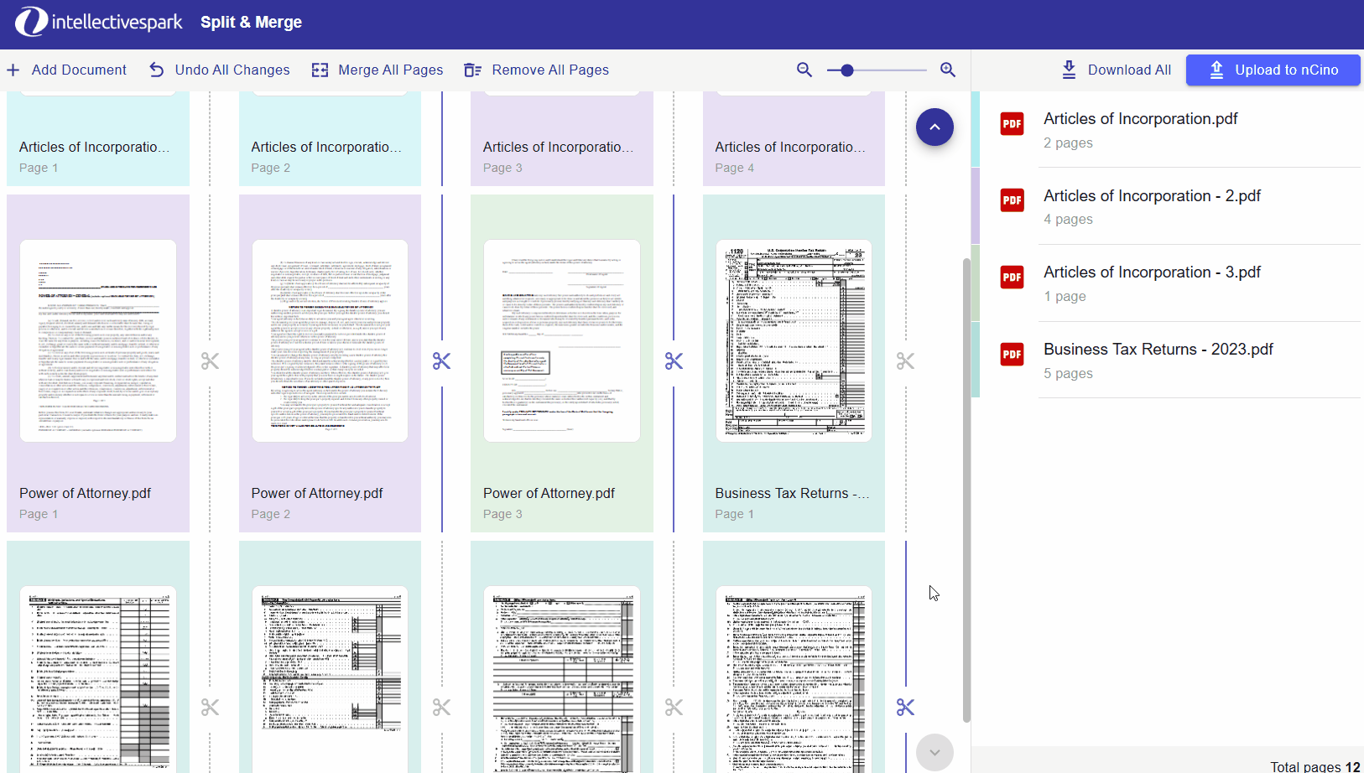Viewport: 1364px width, 773px height.
Task: Toggle split scissors after Power of Attorney page 3
Action: click(674, 361)
